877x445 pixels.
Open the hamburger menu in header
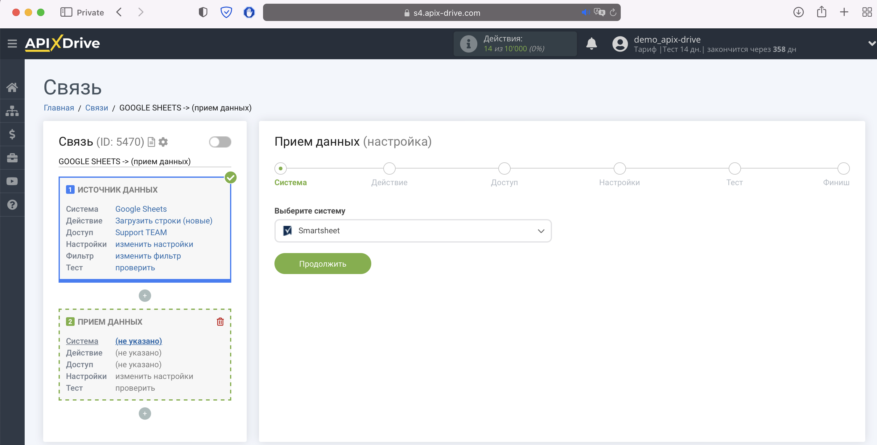click(x=12, y=44)
